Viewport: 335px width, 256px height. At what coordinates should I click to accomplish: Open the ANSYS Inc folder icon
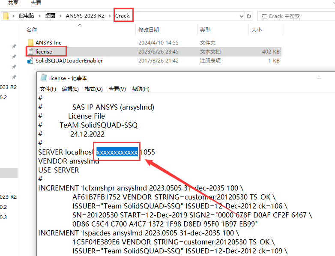(x=30, y=42)
